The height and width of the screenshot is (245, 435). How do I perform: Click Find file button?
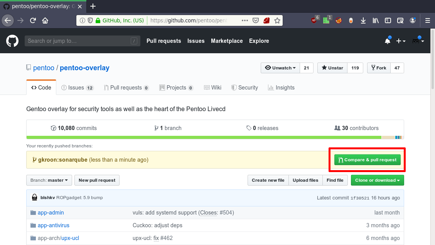[335, 180]
